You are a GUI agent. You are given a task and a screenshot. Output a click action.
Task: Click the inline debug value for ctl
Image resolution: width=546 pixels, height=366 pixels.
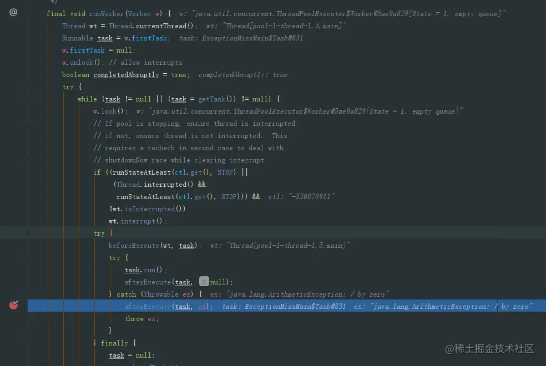pos(301,197)
